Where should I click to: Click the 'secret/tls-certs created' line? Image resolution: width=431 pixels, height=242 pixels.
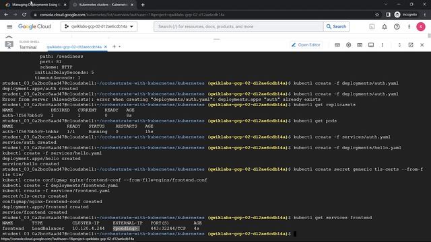pos(34,196)
